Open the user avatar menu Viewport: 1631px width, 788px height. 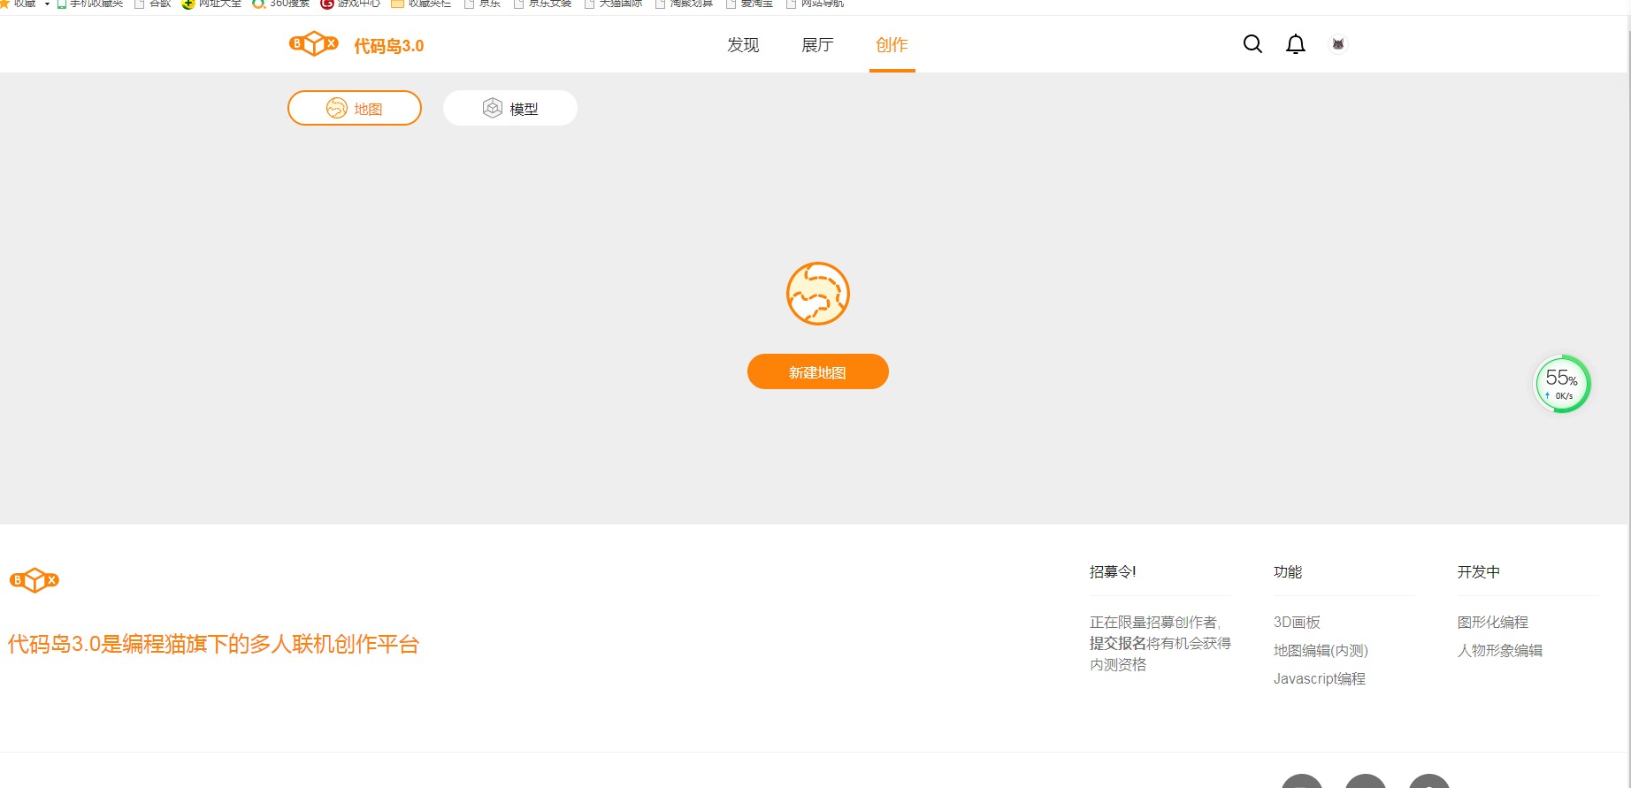click(1338, 44)
